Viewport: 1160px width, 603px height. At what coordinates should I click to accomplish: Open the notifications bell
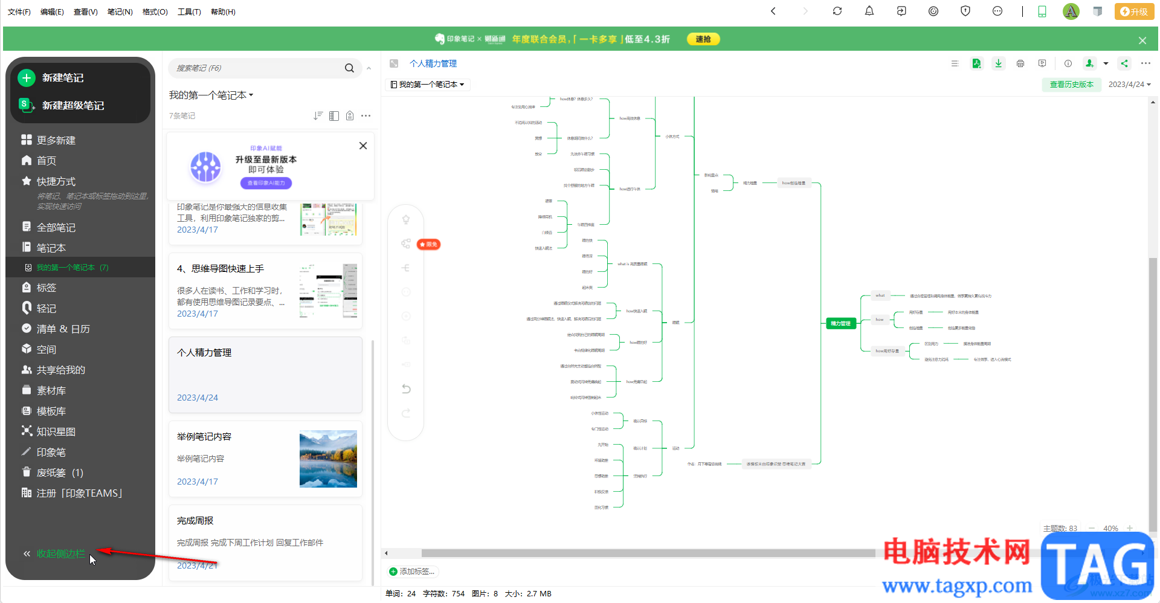point(869,11)
